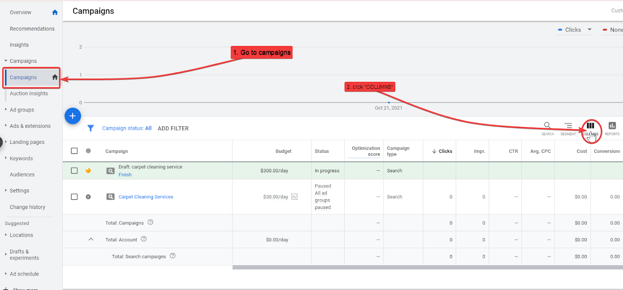
Task: Expand Landing pages in sidebar
Action: coord(6,142)
